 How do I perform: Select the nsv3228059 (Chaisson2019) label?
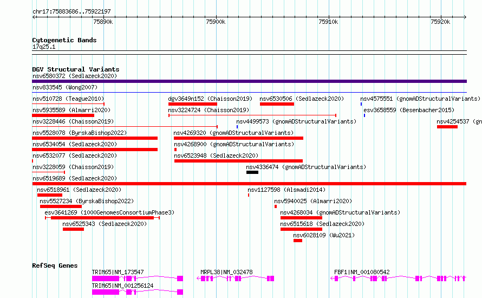73,167
